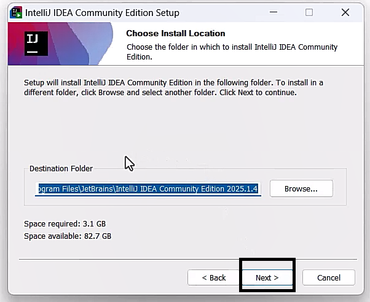
Task: Maximize the setup window
Action: click(x=309, y=12)
